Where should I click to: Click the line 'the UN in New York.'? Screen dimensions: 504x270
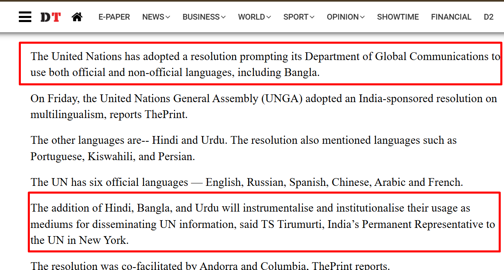[80, 241]
